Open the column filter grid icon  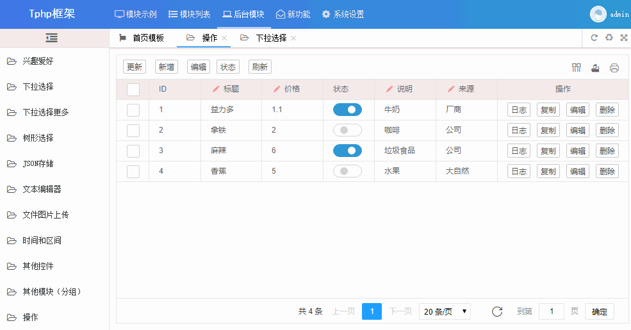pos(577,68)
